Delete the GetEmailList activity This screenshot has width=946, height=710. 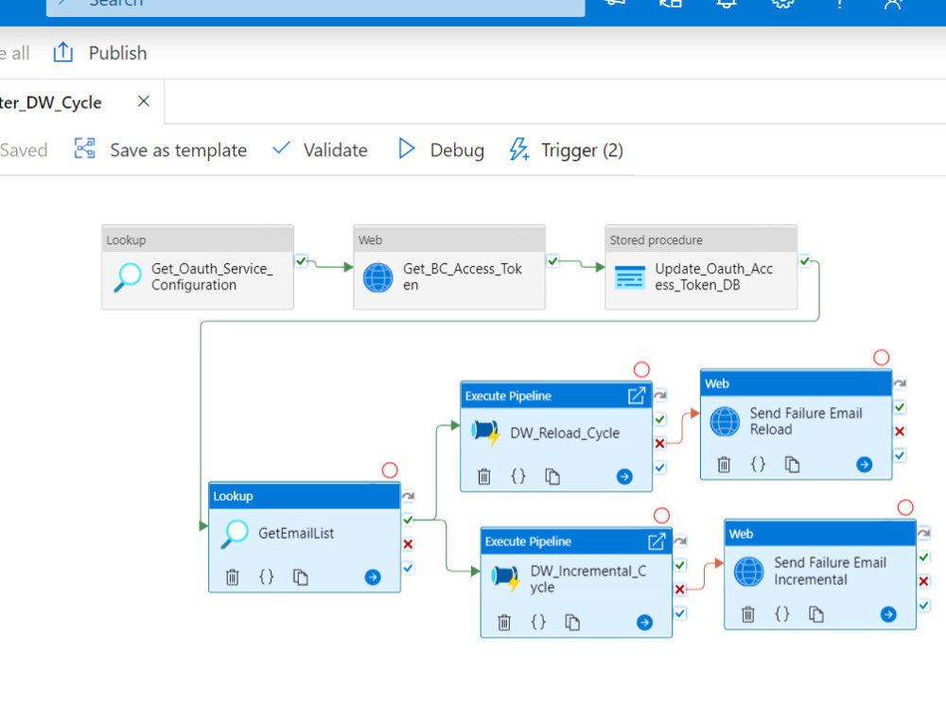[x=233, y=577]
